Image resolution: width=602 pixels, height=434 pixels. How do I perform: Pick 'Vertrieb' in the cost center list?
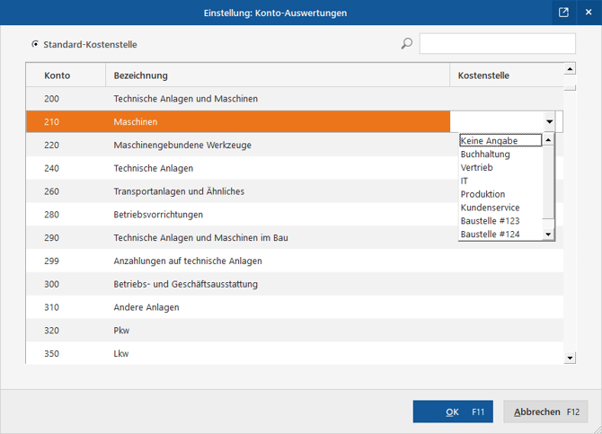(x=476, y=168)
